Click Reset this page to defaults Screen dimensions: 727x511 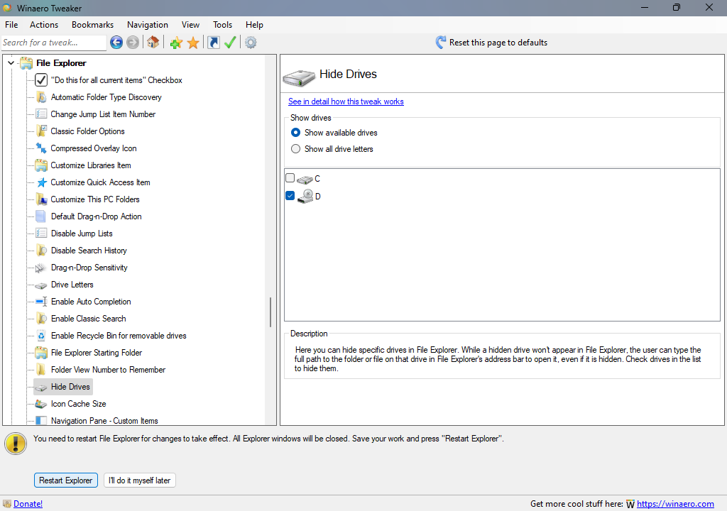point(491,43)
